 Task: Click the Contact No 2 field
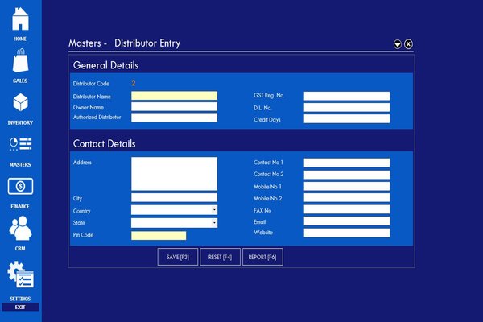point(346,175)
